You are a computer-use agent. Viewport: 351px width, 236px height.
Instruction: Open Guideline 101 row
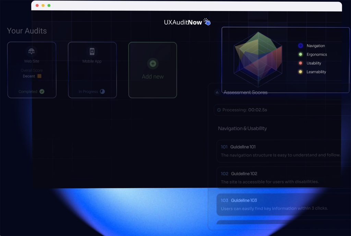(x=283, y=151)
